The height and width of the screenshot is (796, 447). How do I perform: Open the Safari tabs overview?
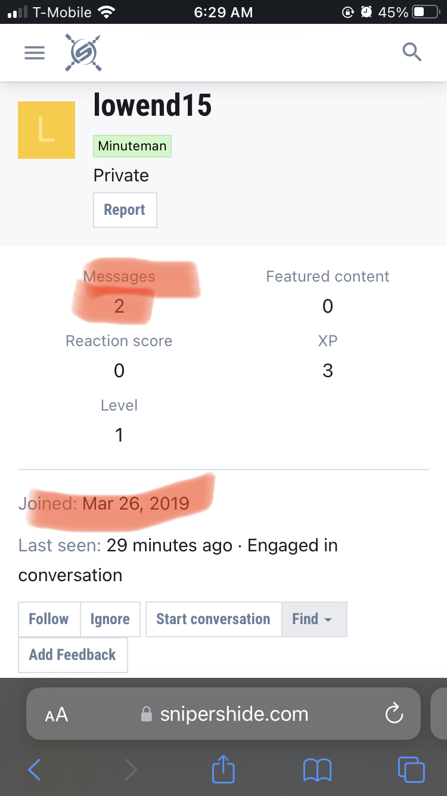point(411,770)
